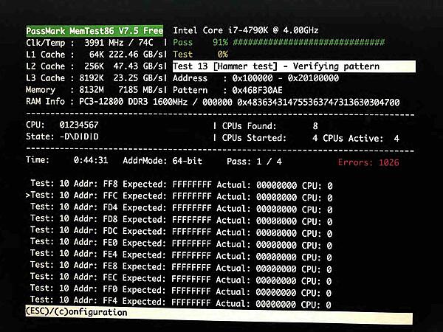Click the AddrMode: 64-bit entry
The image size is (443, 332).
[x=162, y=161]
